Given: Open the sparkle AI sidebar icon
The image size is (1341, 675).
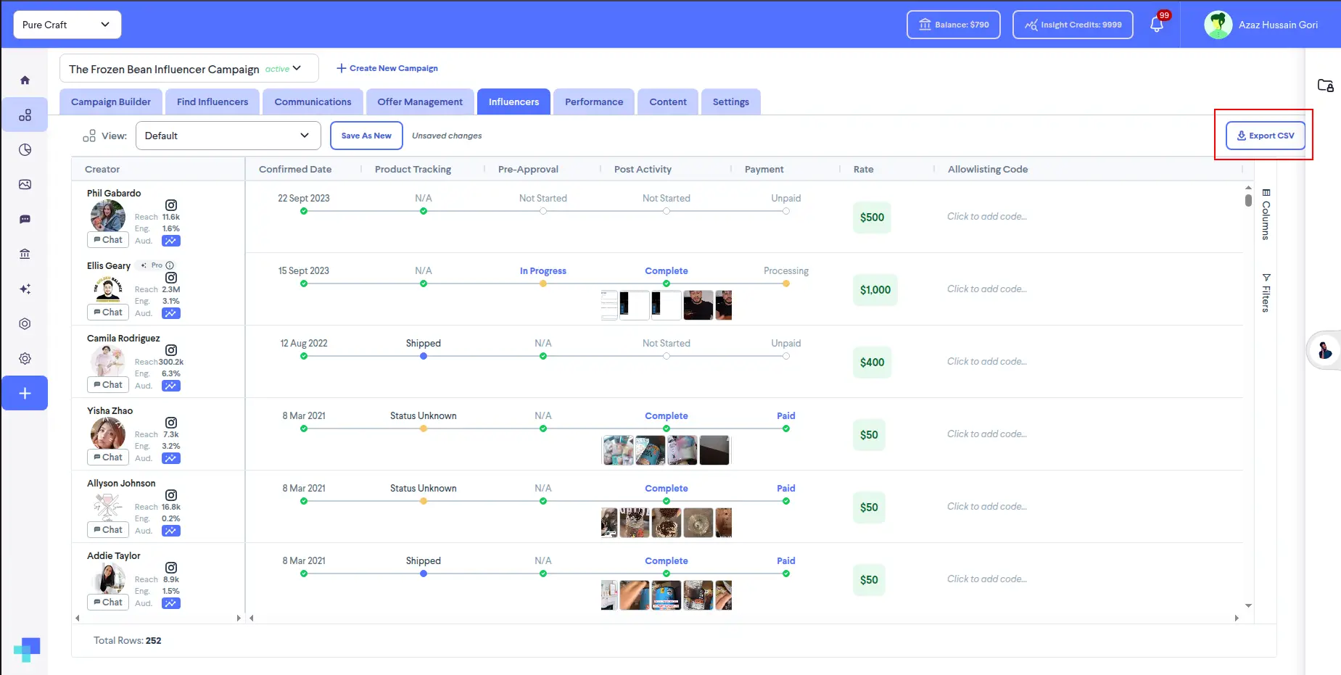Looking at the screenshot, I should (25, 289).
